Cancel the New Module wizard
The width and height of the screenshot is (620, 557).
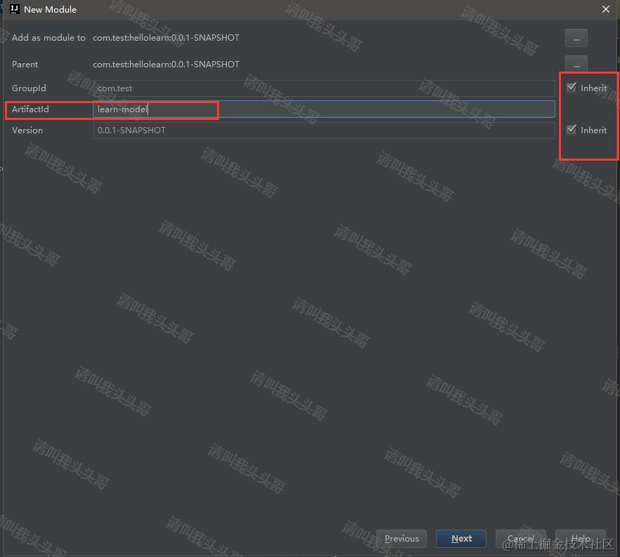(520, 538)
